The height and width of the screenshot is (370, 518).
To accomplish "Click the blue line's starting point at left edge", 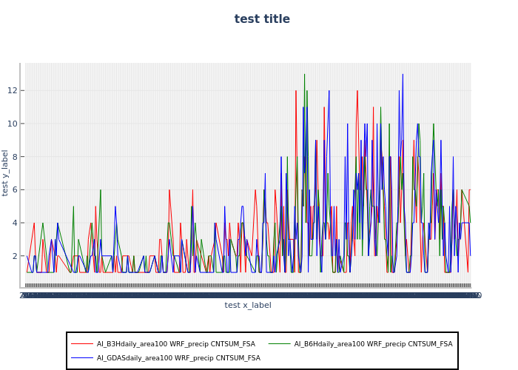I will [x=26, y=256].
